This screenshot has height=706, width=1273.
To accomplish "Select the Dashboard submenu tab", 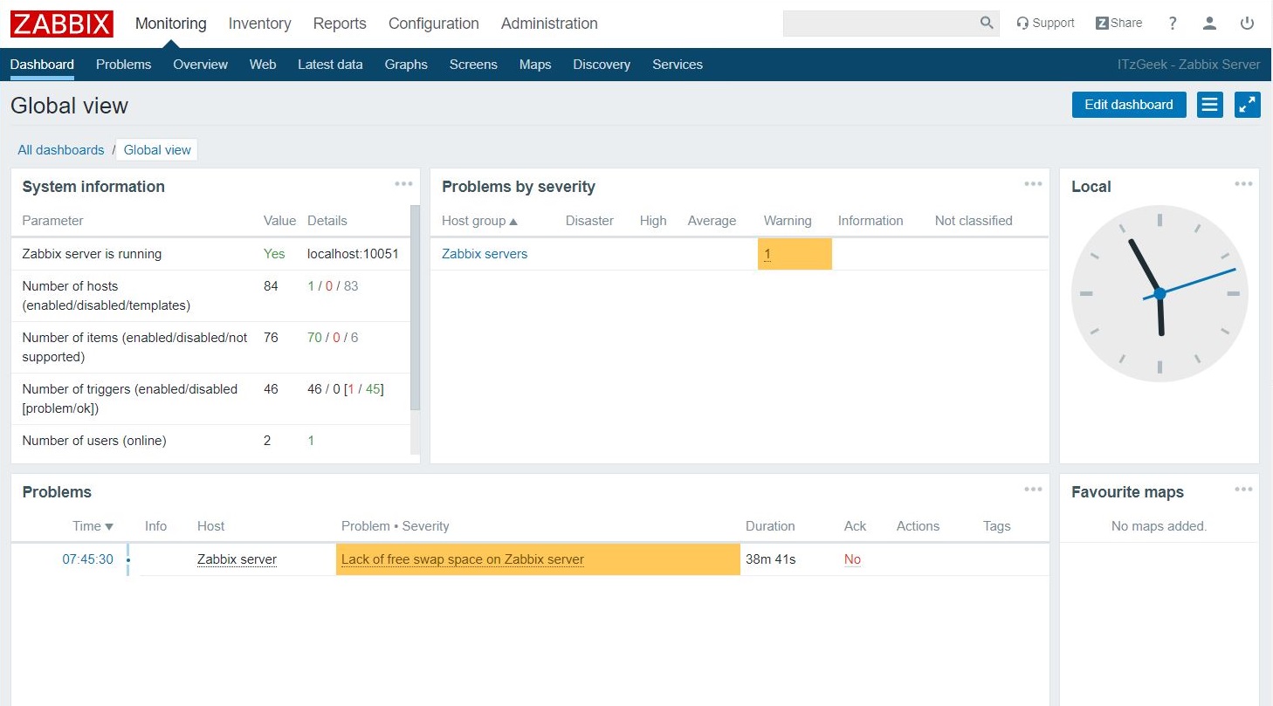I will (42, 65).
